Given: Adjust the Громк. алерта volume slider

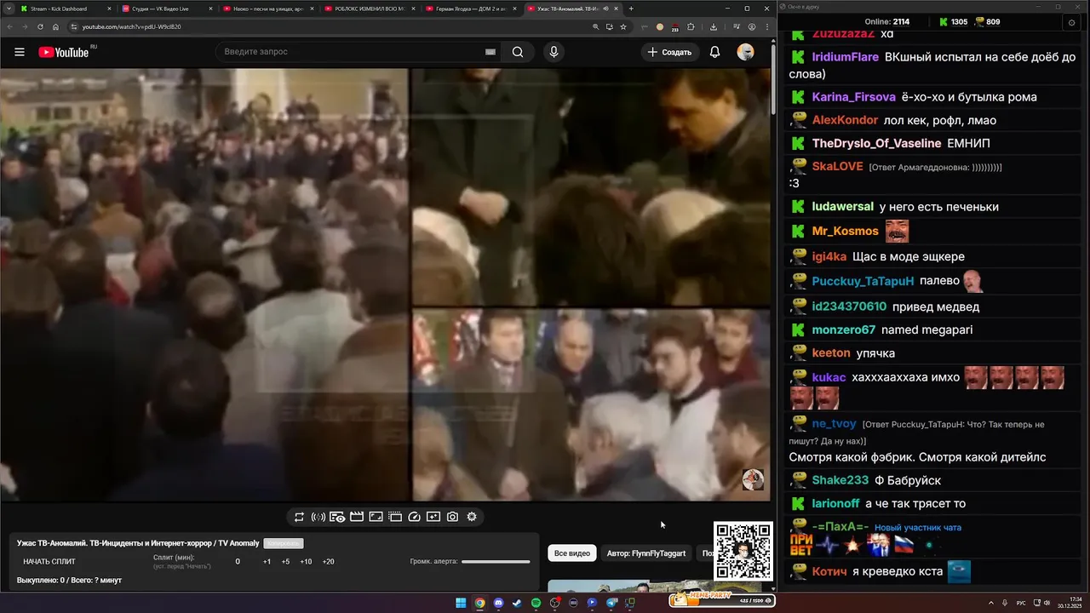Looking at the screenshot, I should [496, 562].
